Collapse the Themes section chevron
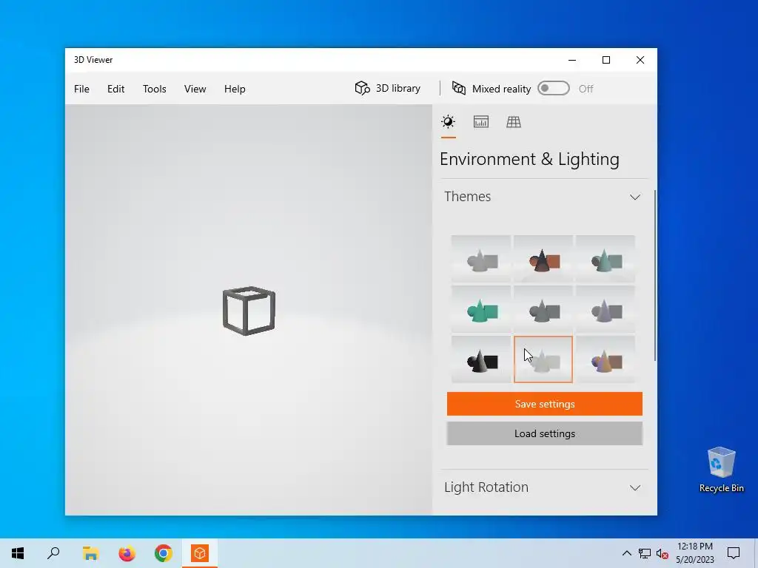 634,197
